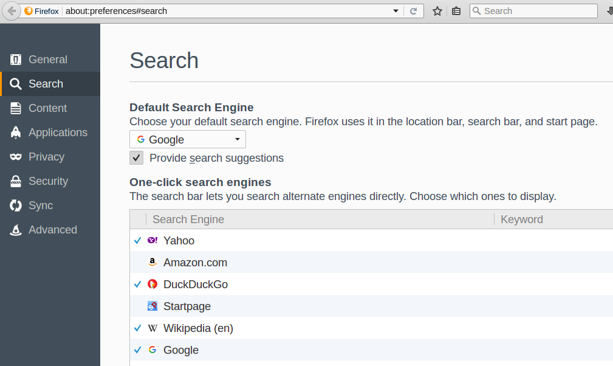Click the Default Search Engine heading
The height and width of the screenshot is (366, 613).
(x=191, y=108)
